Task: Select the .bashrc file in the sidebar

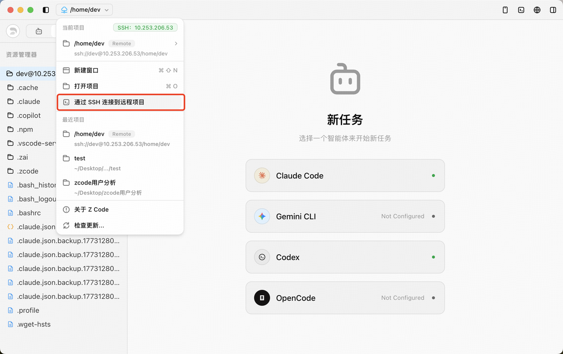Action: (29, 213)
